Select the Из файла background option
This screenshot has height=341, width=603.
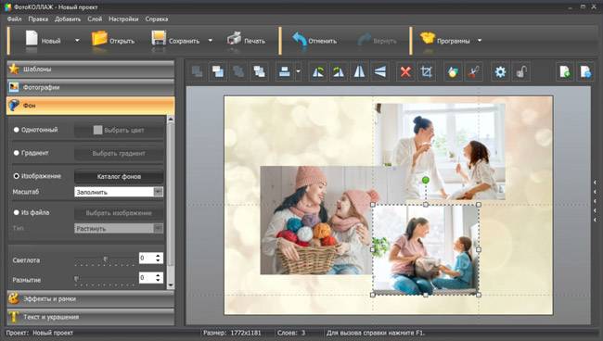pos(16,212)
